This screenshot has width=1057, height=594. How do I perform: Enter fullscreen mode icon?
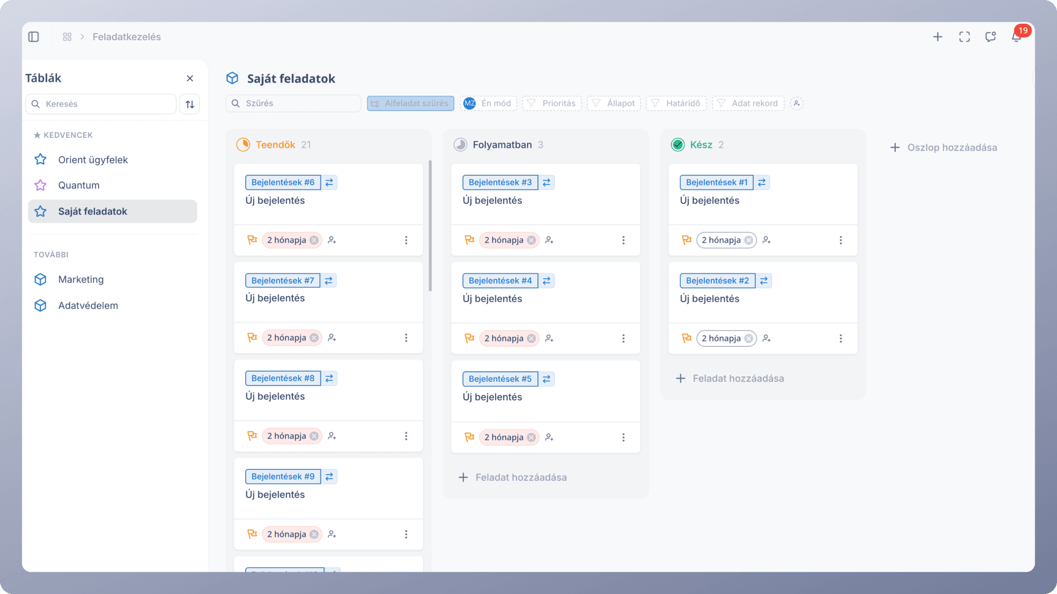pyautogui.click(x=965, y=37)
